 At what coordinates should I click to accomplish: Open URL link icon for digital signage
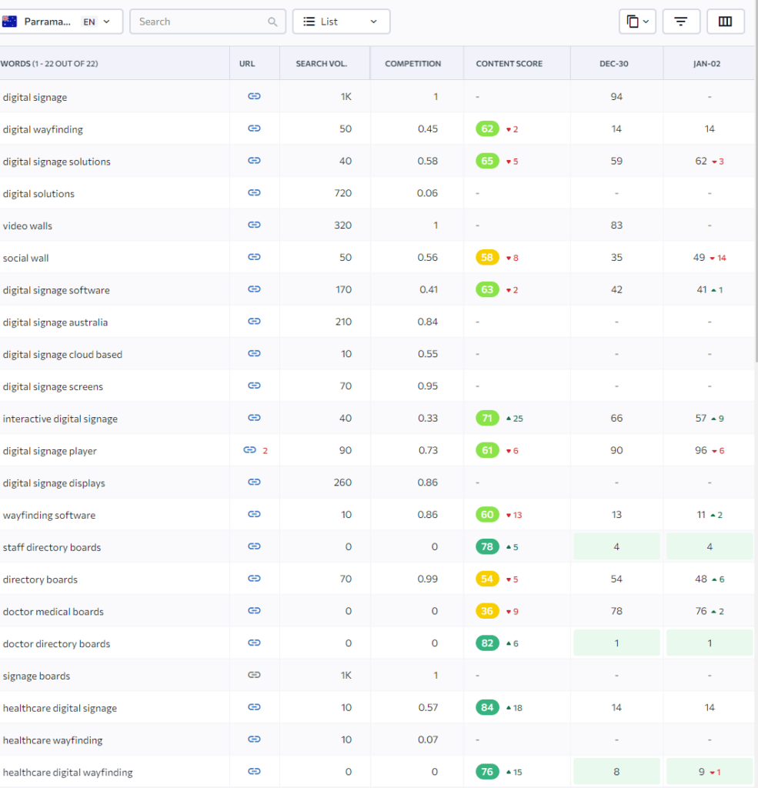254,96
